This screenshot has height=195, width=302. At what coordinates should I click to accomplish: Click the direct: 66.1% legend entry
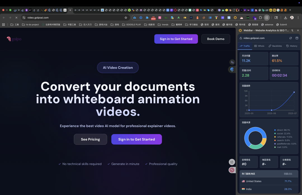click(x=282, y=130)
